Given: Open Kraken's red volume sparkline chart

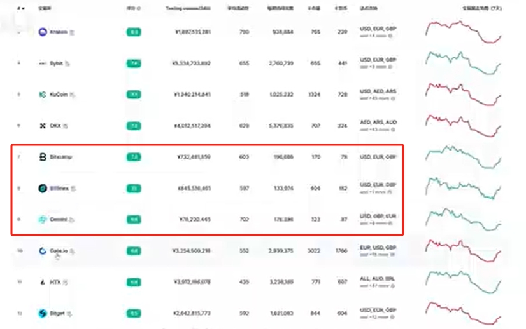Looking at the screenshot, I should click(463, 32).
